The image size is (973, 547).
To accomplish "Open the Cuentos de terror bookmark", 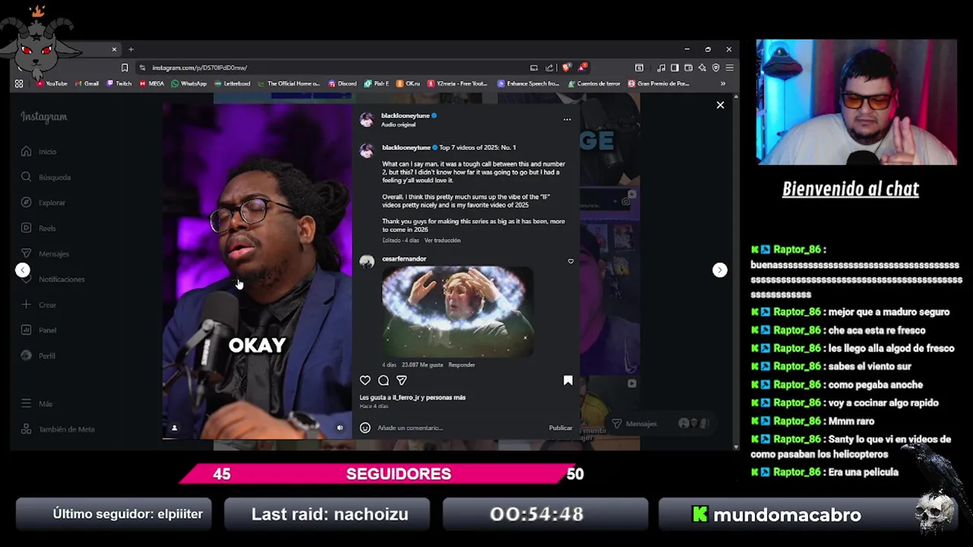I will coord(594,84).
